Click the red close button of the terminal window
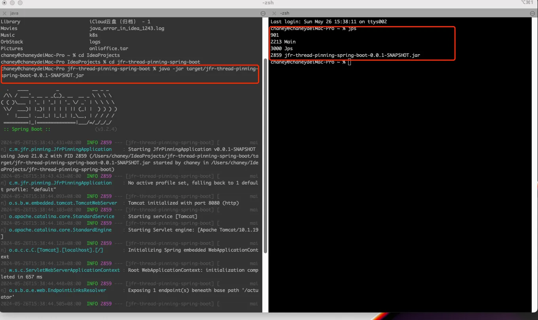538x320 pixels. click(x=4, y=3)
